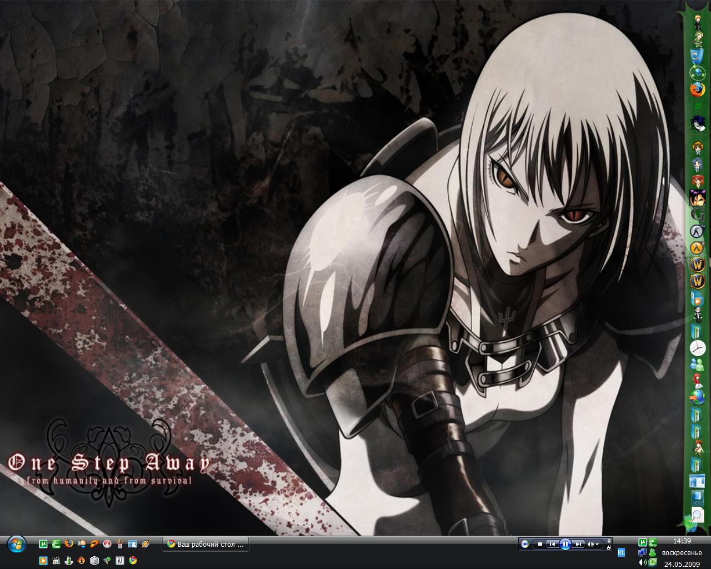
Task: Stop playback in Media Player toolbar
Action: (540, 544)
